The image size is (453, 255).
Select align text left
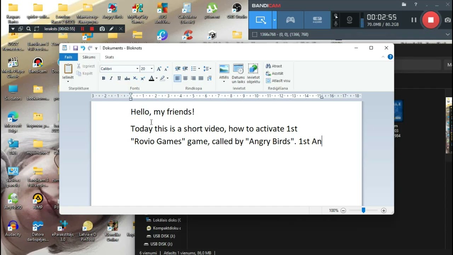(x=178, y=78)
